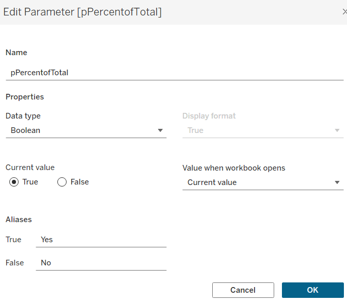Click the Edit Parameter dialog title
This screenshot has height=302, width=347.
[83, 12]
